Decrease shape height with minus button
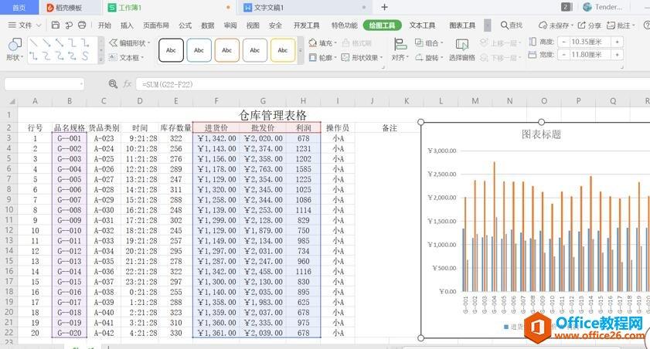The width and height of the screenshot is (650, 349). pos(563,42)
